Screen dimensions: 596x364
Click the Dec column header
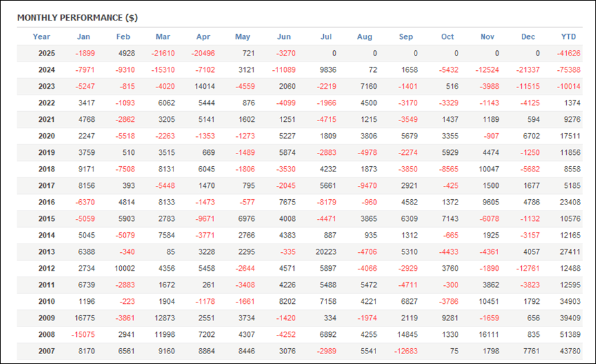[x=528, y=37]
